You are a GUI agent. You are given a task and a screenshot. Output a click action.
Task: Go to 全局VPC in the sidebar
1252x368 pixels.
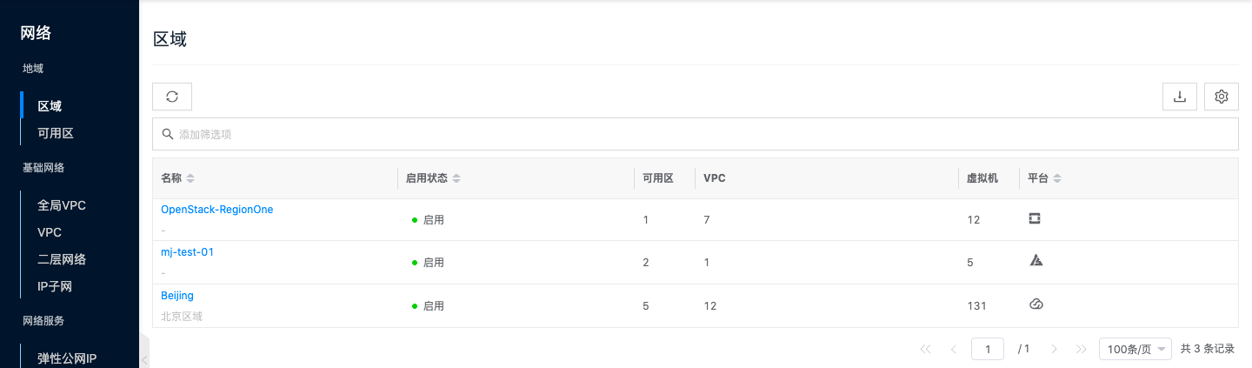click(x=62, y=205)
